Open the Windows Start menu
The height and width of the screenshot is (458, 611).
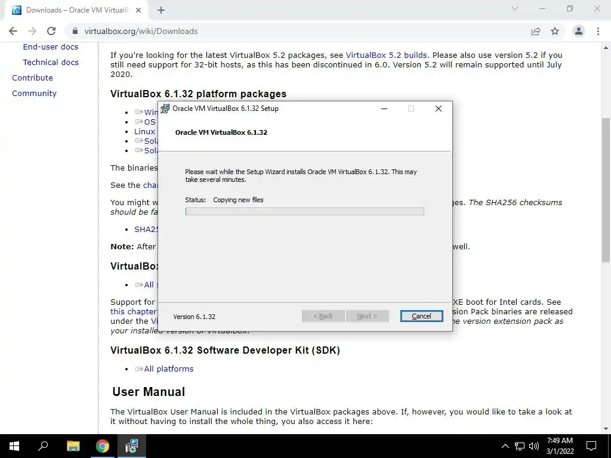pos(14,446)
